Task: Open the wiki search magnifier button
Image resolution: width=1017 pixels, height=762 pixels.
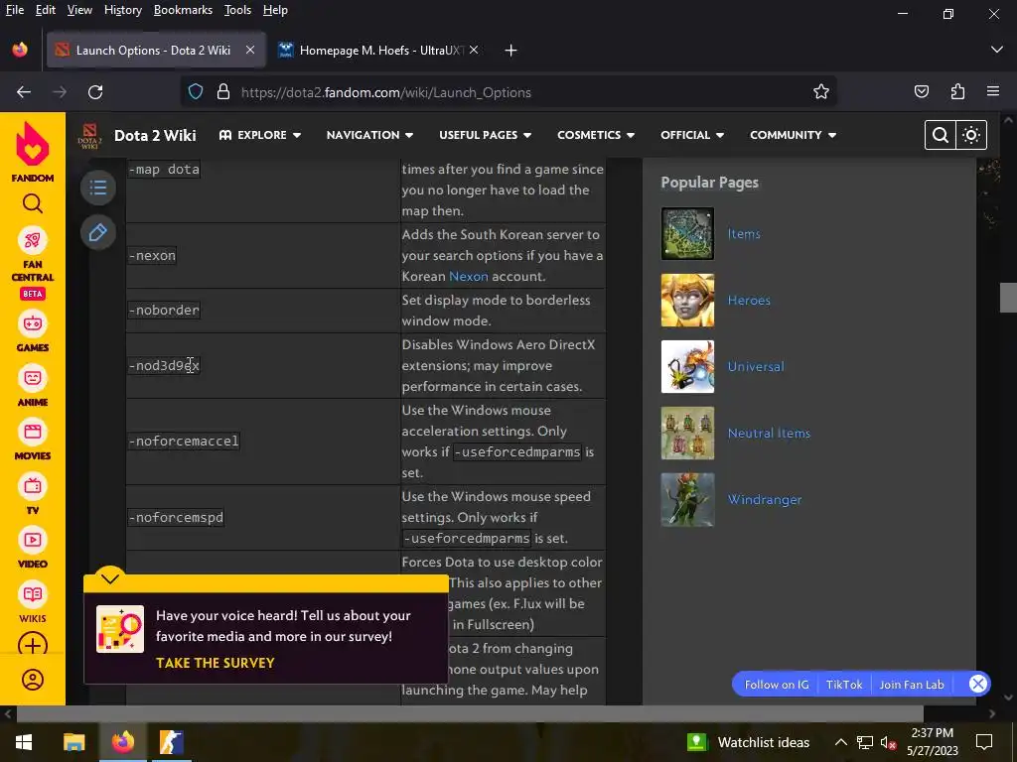Action: pyautogui.click(x=940, y=135)
